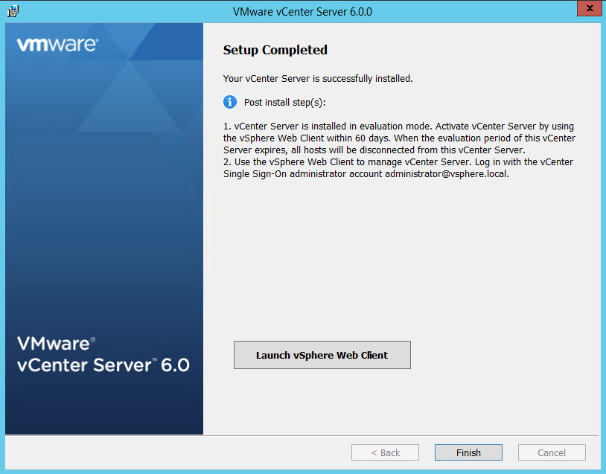The image size is (606, 474).
Task: Click the VMware vCenter Server 6.0.0 title text
Action: pyautogui.click(x=302, y=11)
